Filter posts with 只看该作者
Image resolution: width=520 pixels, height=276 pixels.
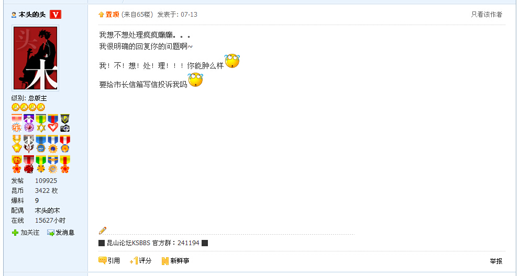486,15
